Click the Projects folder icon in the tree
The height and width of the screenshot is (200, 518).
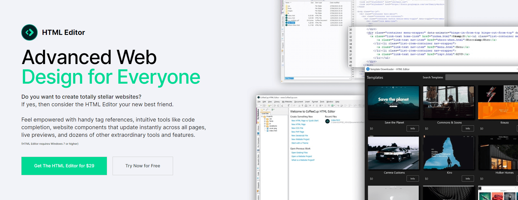click(x=265, y=116)
